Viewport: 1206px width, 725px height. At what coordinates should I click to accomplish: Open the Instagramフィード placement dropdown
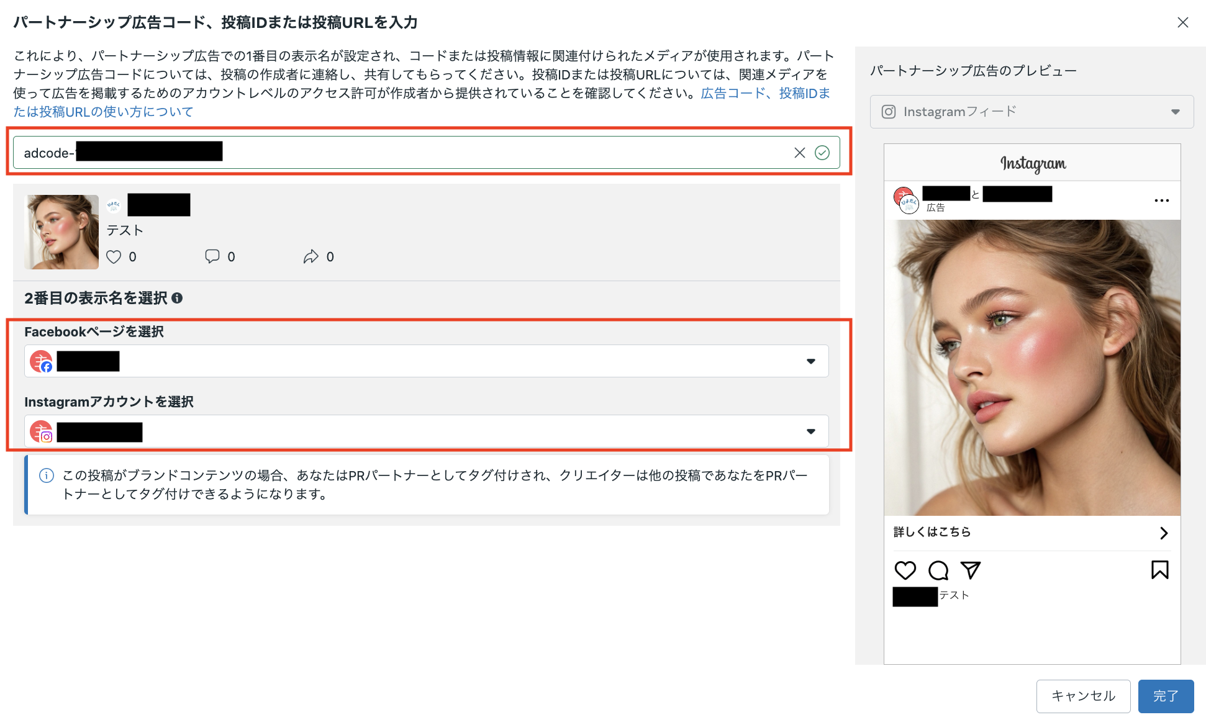(x=1031, y=112)
